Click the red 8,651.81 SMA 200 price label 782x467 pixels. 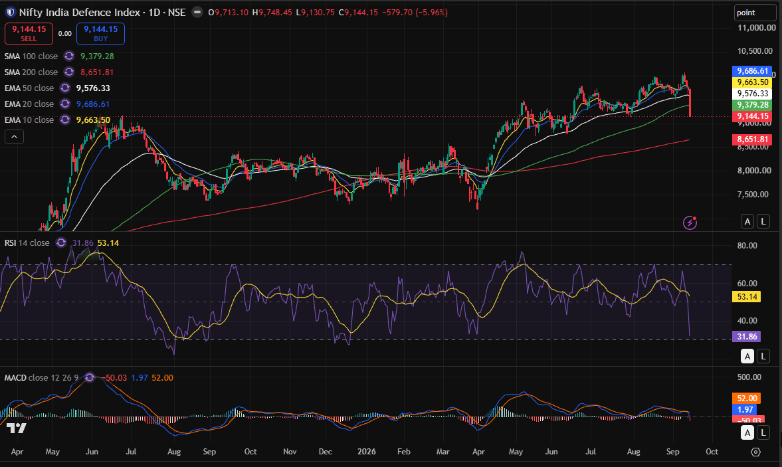[752, 140]
